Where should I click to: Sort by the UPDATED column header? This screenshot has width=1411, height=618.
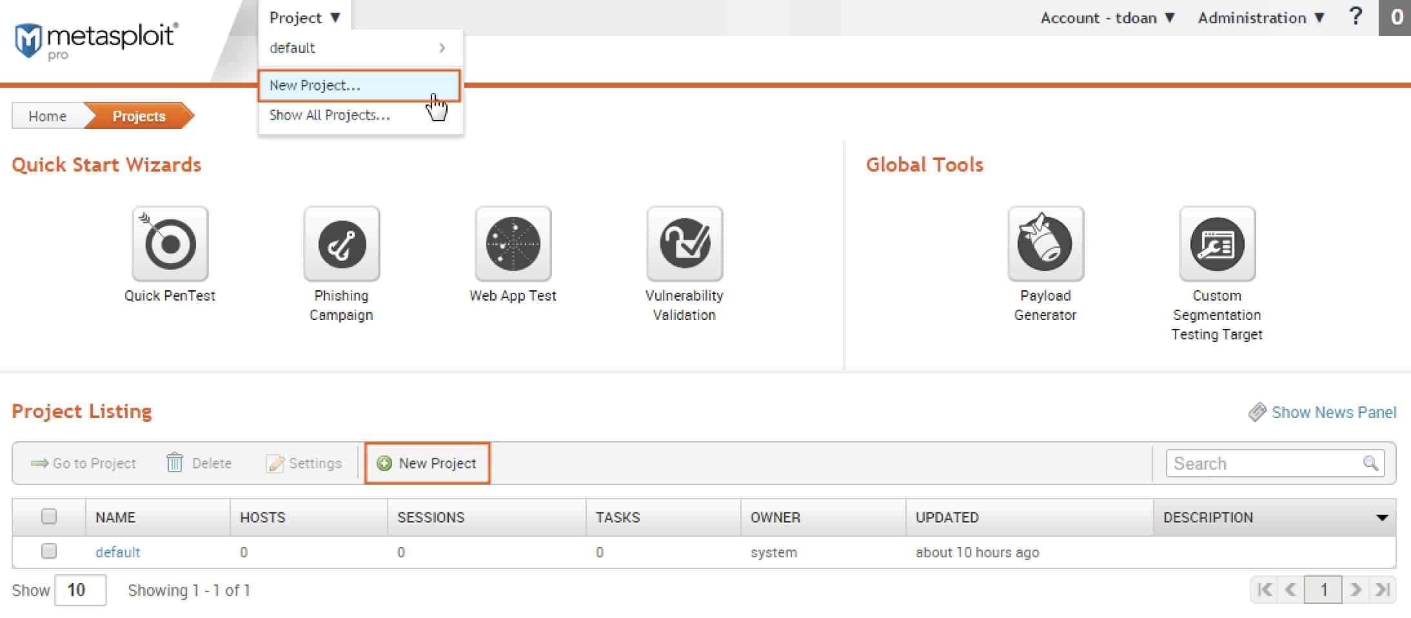point(1030,517)
